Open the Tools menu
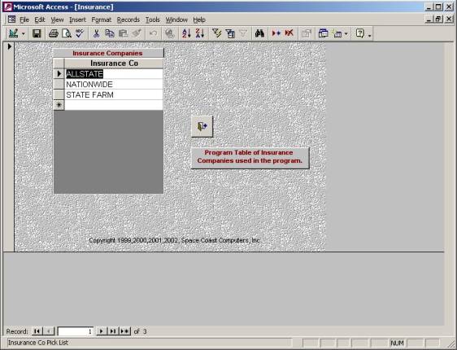 point(153,20)
